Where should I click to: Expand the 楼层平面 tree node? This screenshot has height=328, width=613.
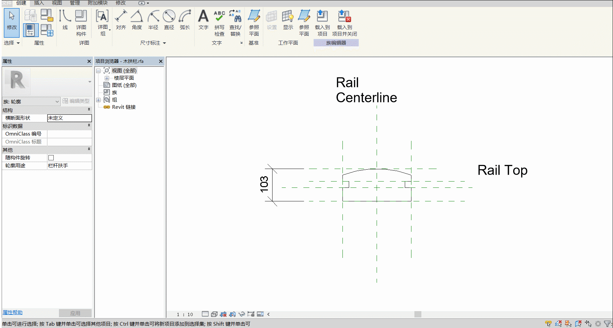107,78
